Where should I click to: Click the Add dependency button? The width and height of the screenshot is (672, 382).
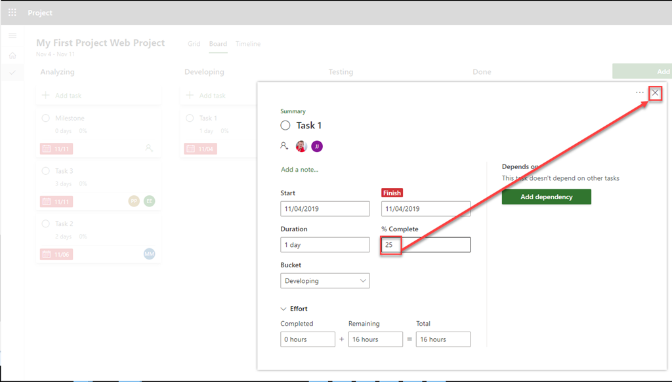(x=546, y=197)
